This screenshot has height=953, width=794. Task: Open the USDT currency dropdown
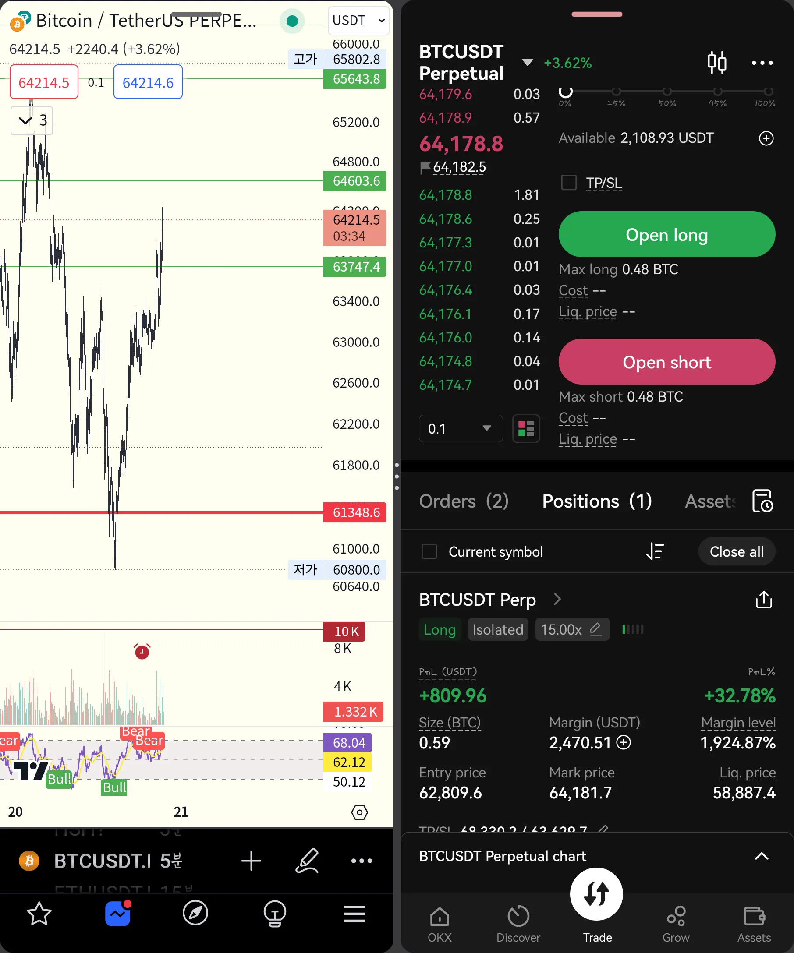(358, 21)
